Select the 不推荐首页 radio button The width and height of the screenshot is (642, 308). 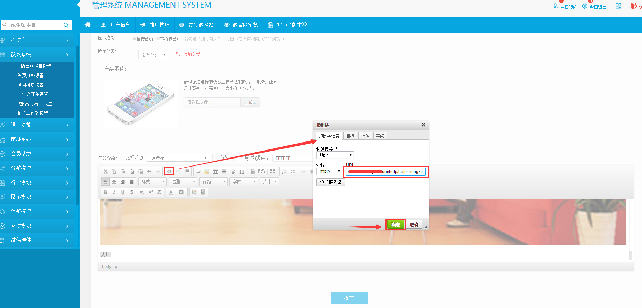(x=158, y=39)
